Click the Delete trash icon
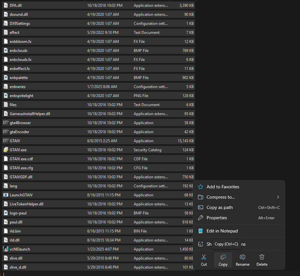Image resolution: width=300 pixels, height=276 pixels. (262, 257)
